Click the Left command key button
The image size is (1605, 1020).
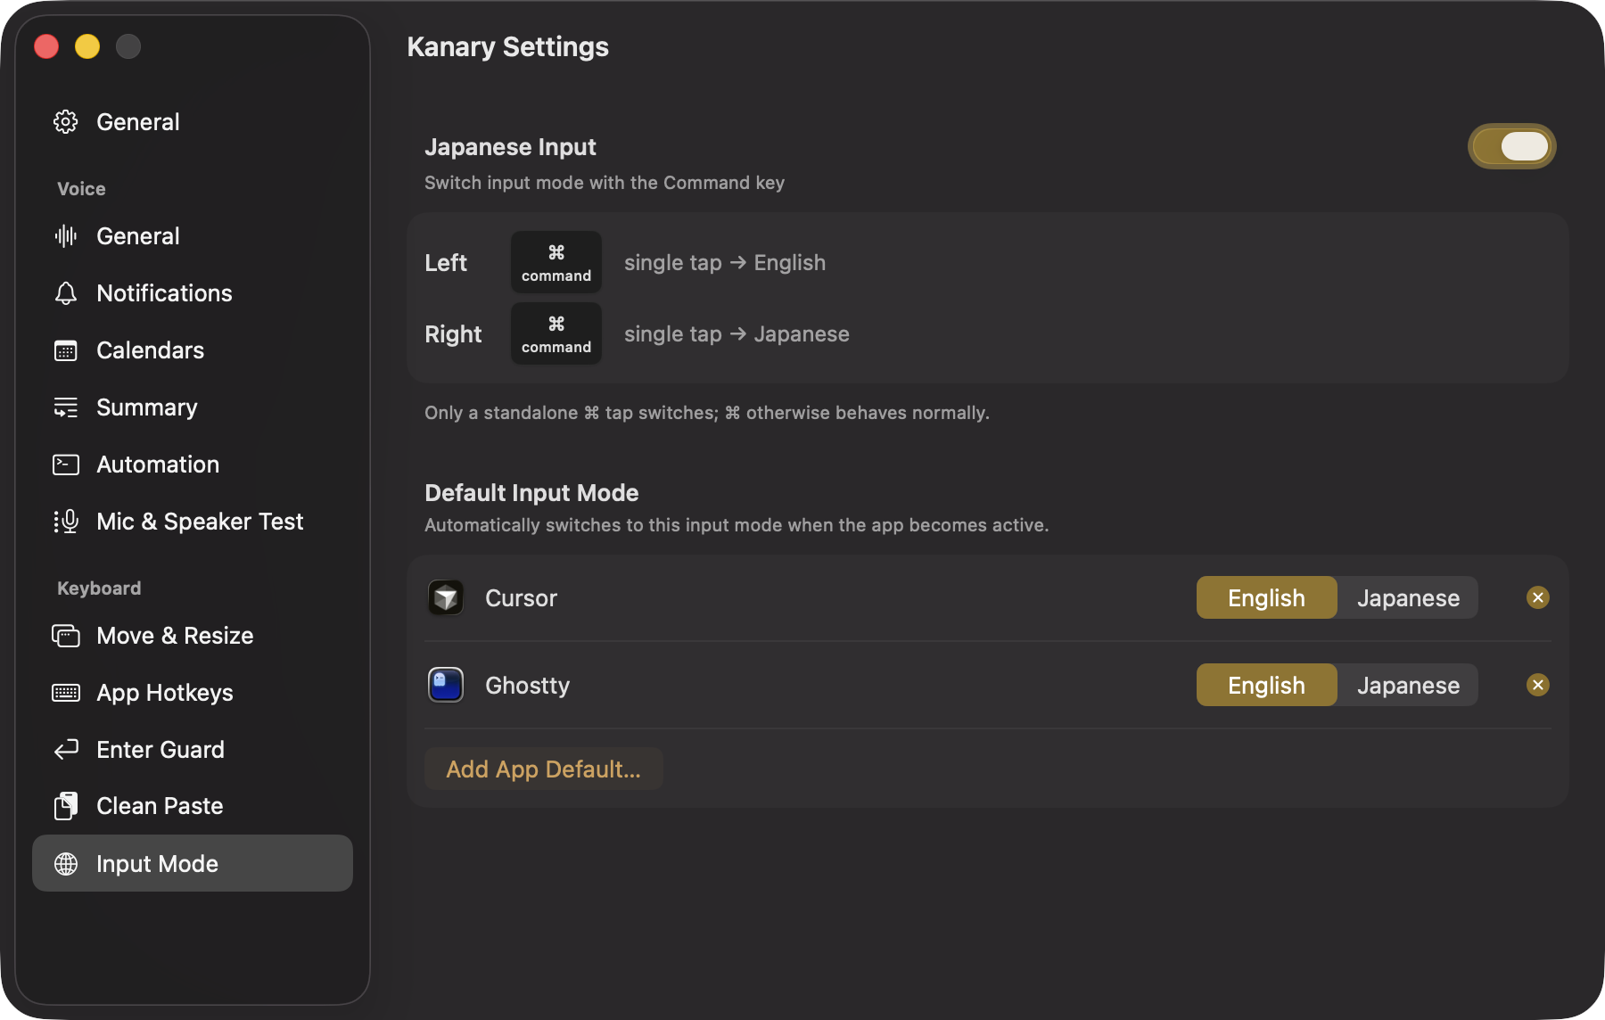[x=556, y=262]
